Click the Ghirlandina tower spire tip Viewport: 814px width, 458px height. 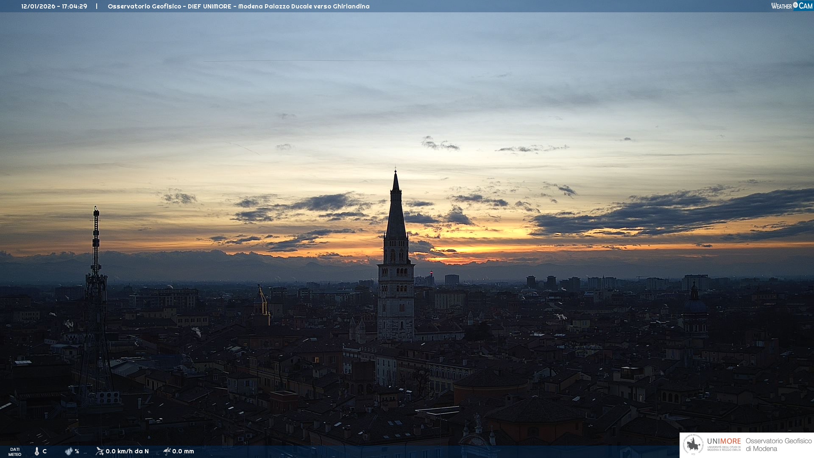pos(396,171)
